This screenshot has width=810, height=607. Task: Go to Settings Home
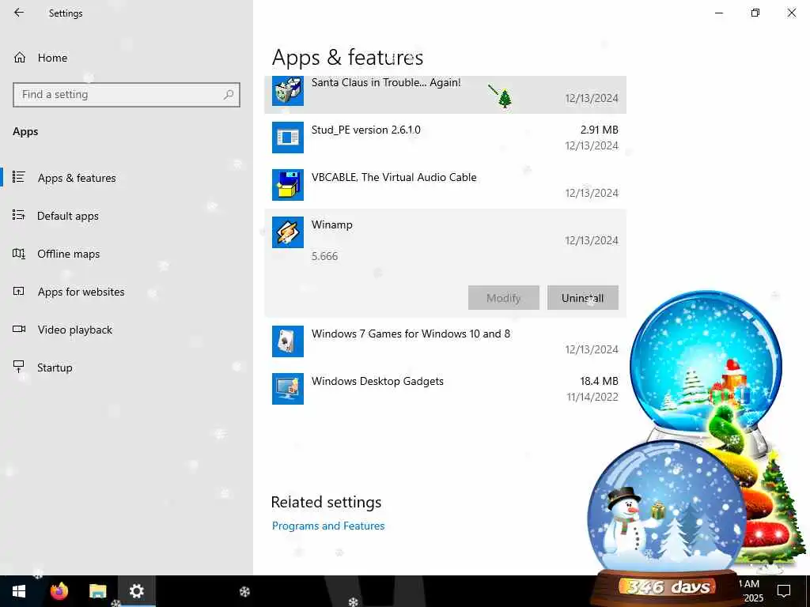point(52,58)
